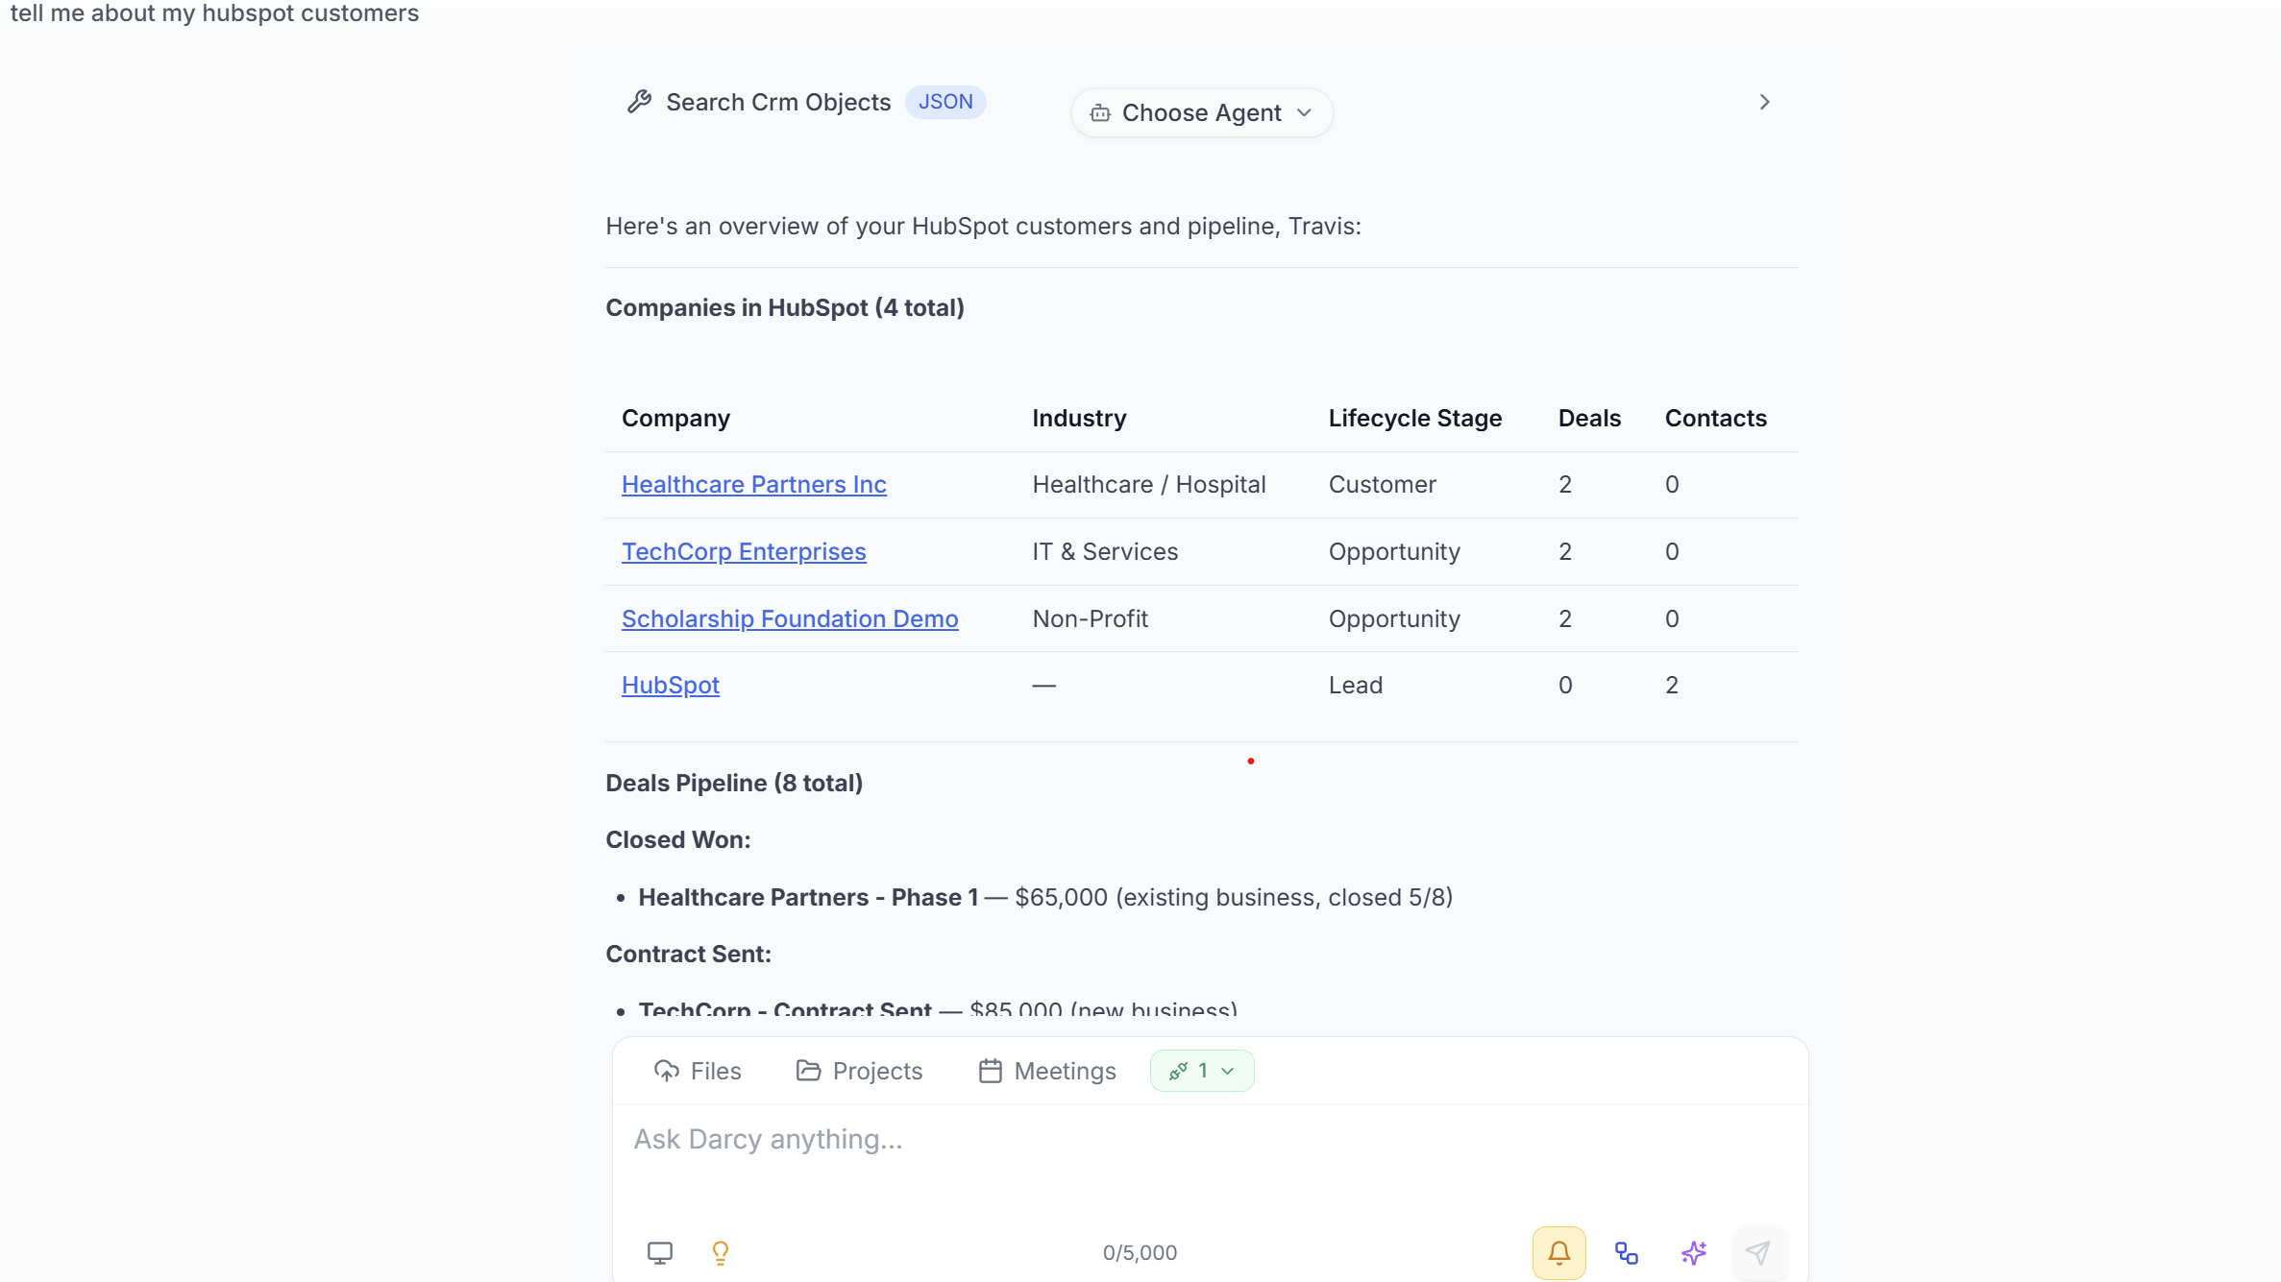Image resolution: width=2281 pixels, height=1282 pixels.
Task: Click the Deals count 0 in HubSpot row
Action: pos(1565,685)
